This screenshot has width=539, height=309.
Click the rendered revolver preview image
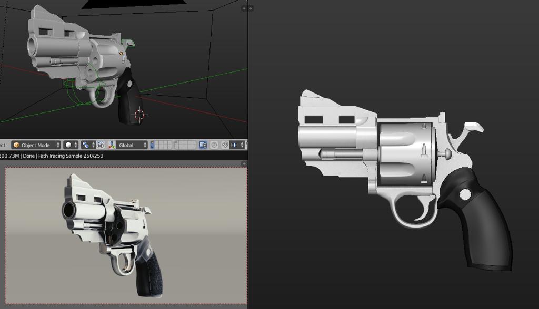pos(113,234)
